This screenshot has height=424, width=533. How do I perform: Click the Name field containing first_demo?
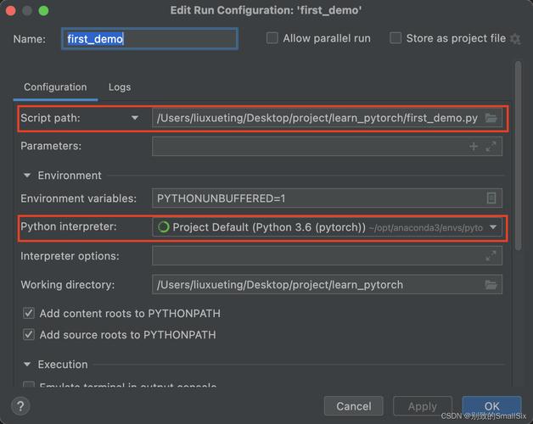149,39
